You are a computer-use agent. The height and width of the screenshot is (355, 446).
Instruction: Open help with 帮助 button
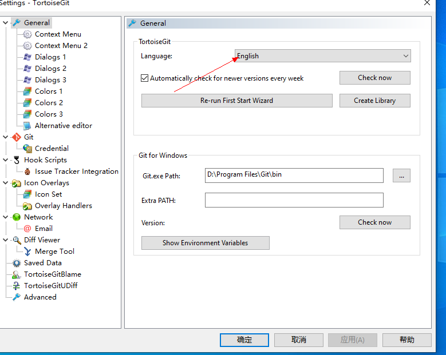pyautogui.click(x=406, y=340)
